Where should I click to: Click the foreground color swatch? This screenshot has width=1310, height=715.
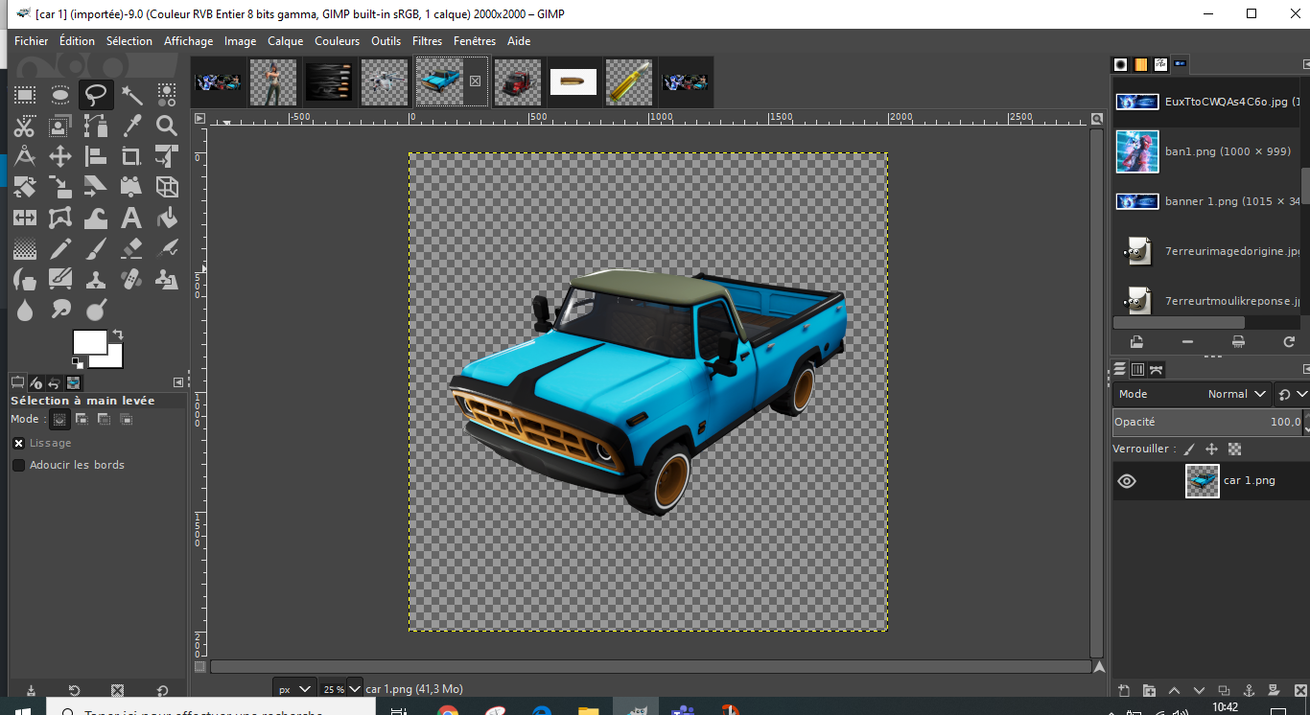89,342
